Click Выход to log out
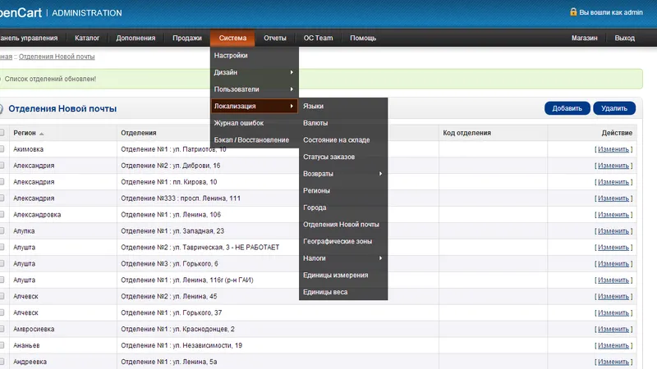657x369 pixels. [x=624, y=38]
